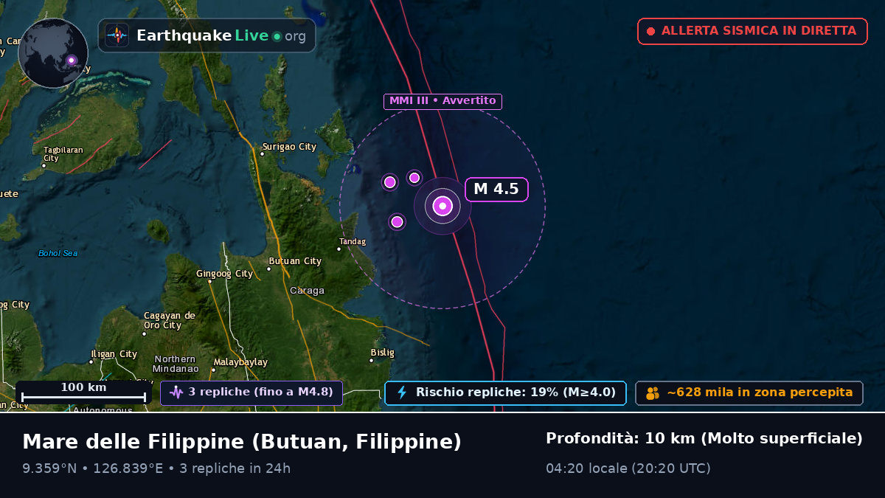Select the "Butuan City" map label
Viewport: 885px width, 498px height.
[x=294, y=261]
